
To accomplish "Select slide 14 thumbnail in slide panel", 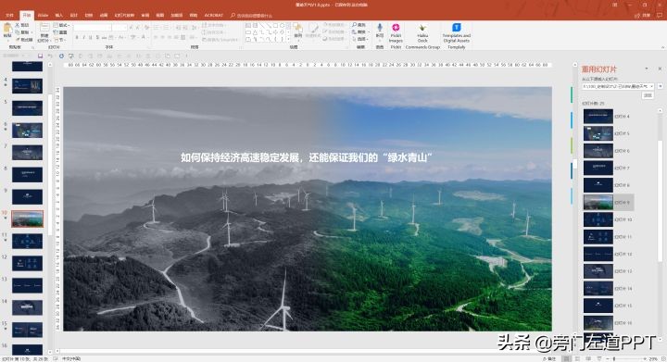I will [x=27, y=307].
